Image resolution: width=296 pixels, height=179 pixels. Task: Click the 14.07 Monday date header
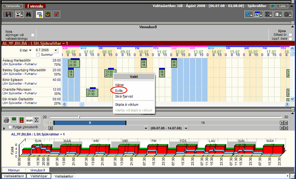click(217, 52)
